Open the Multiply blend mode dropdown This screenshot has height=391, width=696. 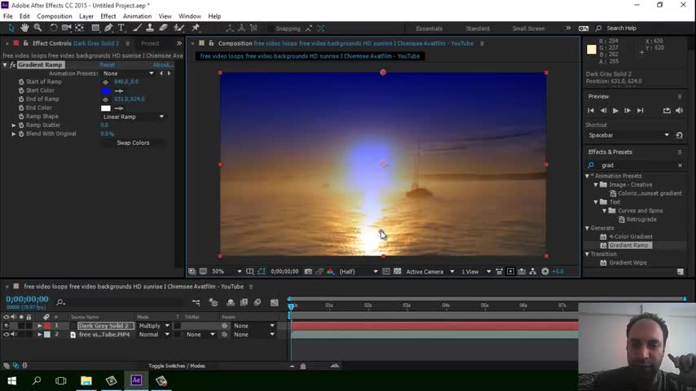[x=154, y=326]
